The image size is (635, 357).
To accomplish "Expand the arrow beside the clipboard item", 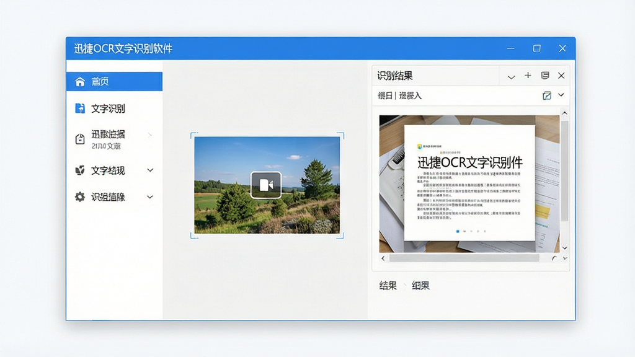I will pos(150,134).
